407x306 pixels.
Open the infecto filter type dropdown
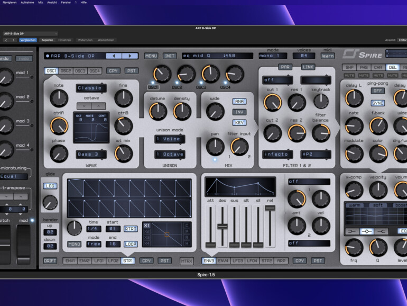277,155
